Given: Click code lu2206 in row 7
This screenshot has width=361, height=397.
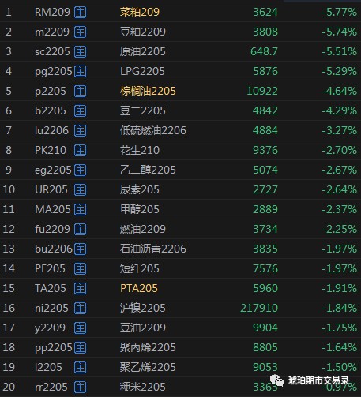Looking at the screenshot, I should (x=51, y=130).
